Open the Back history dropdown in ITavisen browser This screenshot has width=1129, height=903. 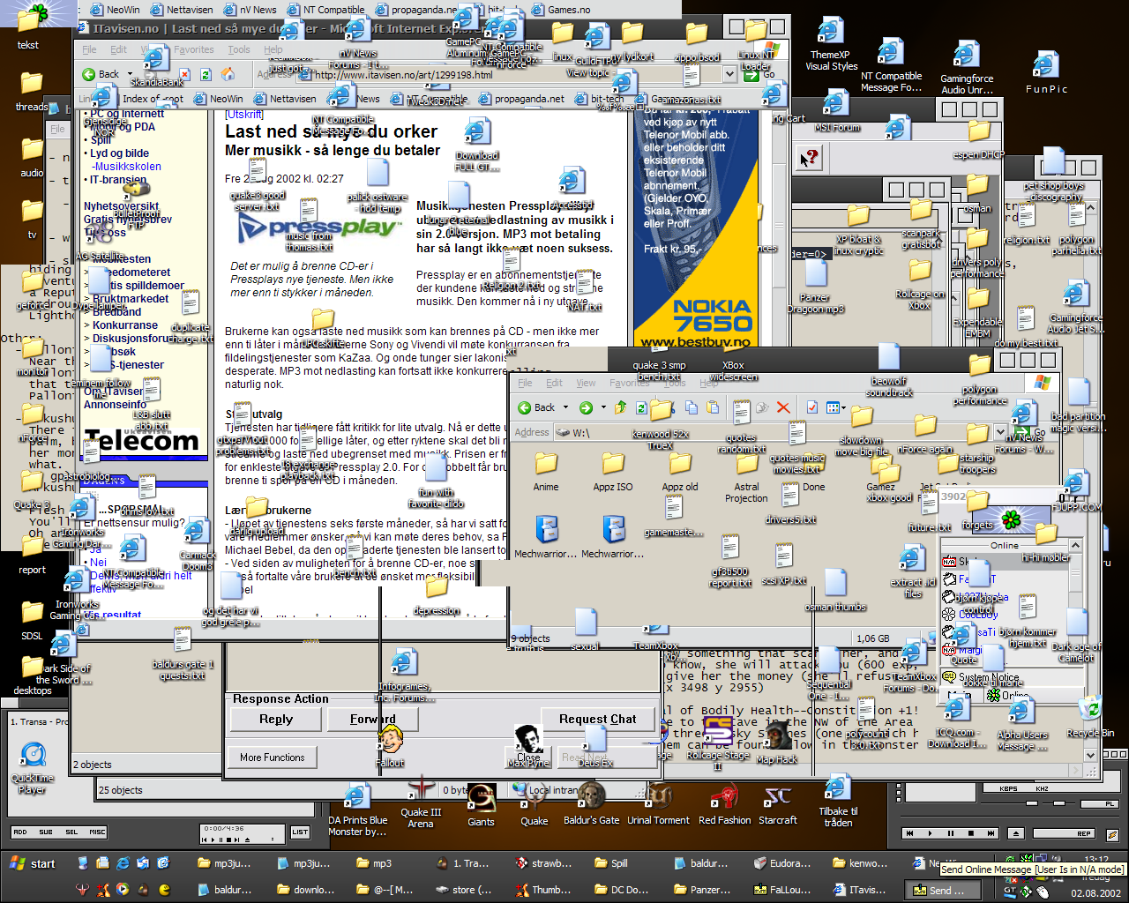point(130,74)
